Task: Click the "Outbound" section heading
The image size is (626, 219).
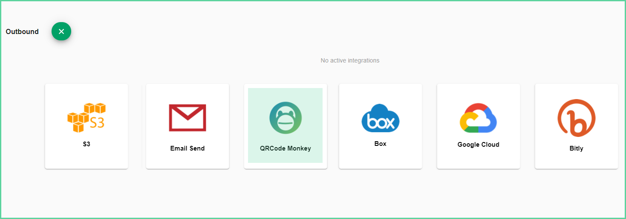Action: click(x=22, y=31)
